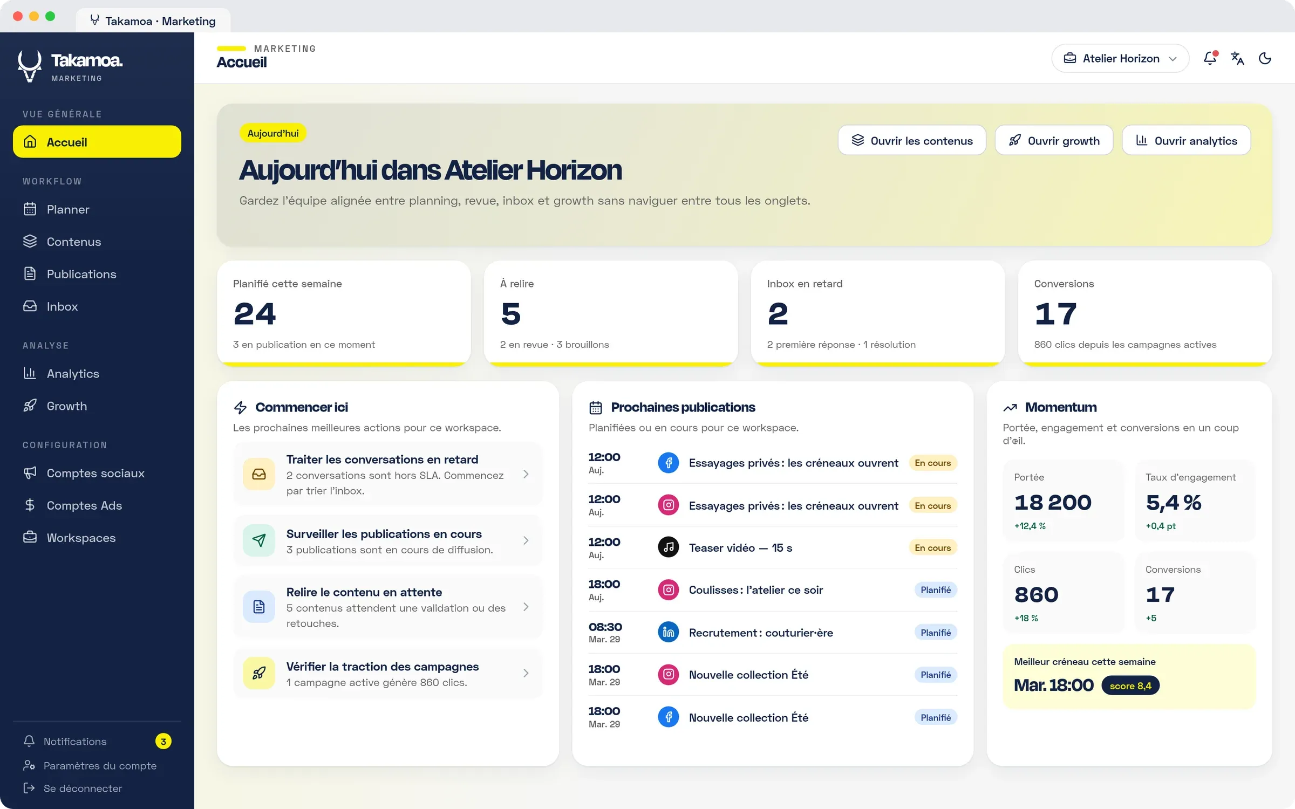The width and height of the screenshot is (1295, 809).
Task: Toggle dark mode moon icon
Action: [1265, 58]
